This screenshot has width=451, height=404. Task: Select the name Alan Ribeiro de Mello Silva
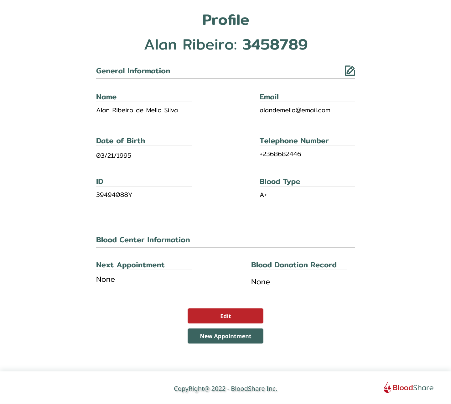(137, 110)
